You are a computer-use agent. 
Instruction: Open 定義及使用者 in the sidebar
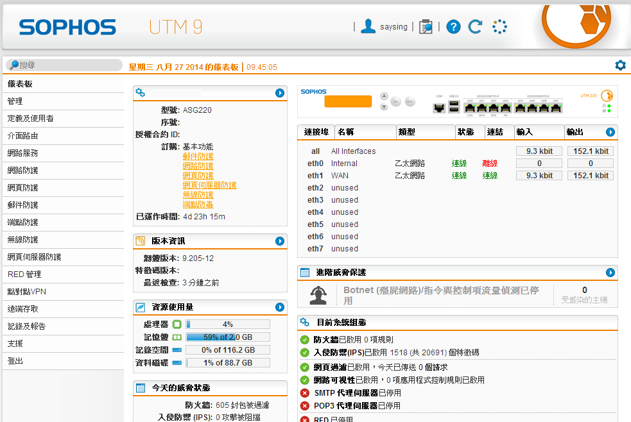63,119
